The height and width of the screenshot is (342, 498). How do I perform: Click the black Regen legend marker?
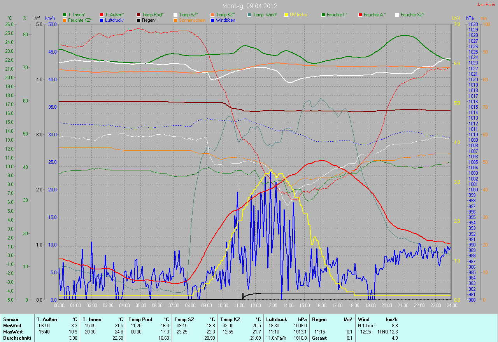coord(139,20)
